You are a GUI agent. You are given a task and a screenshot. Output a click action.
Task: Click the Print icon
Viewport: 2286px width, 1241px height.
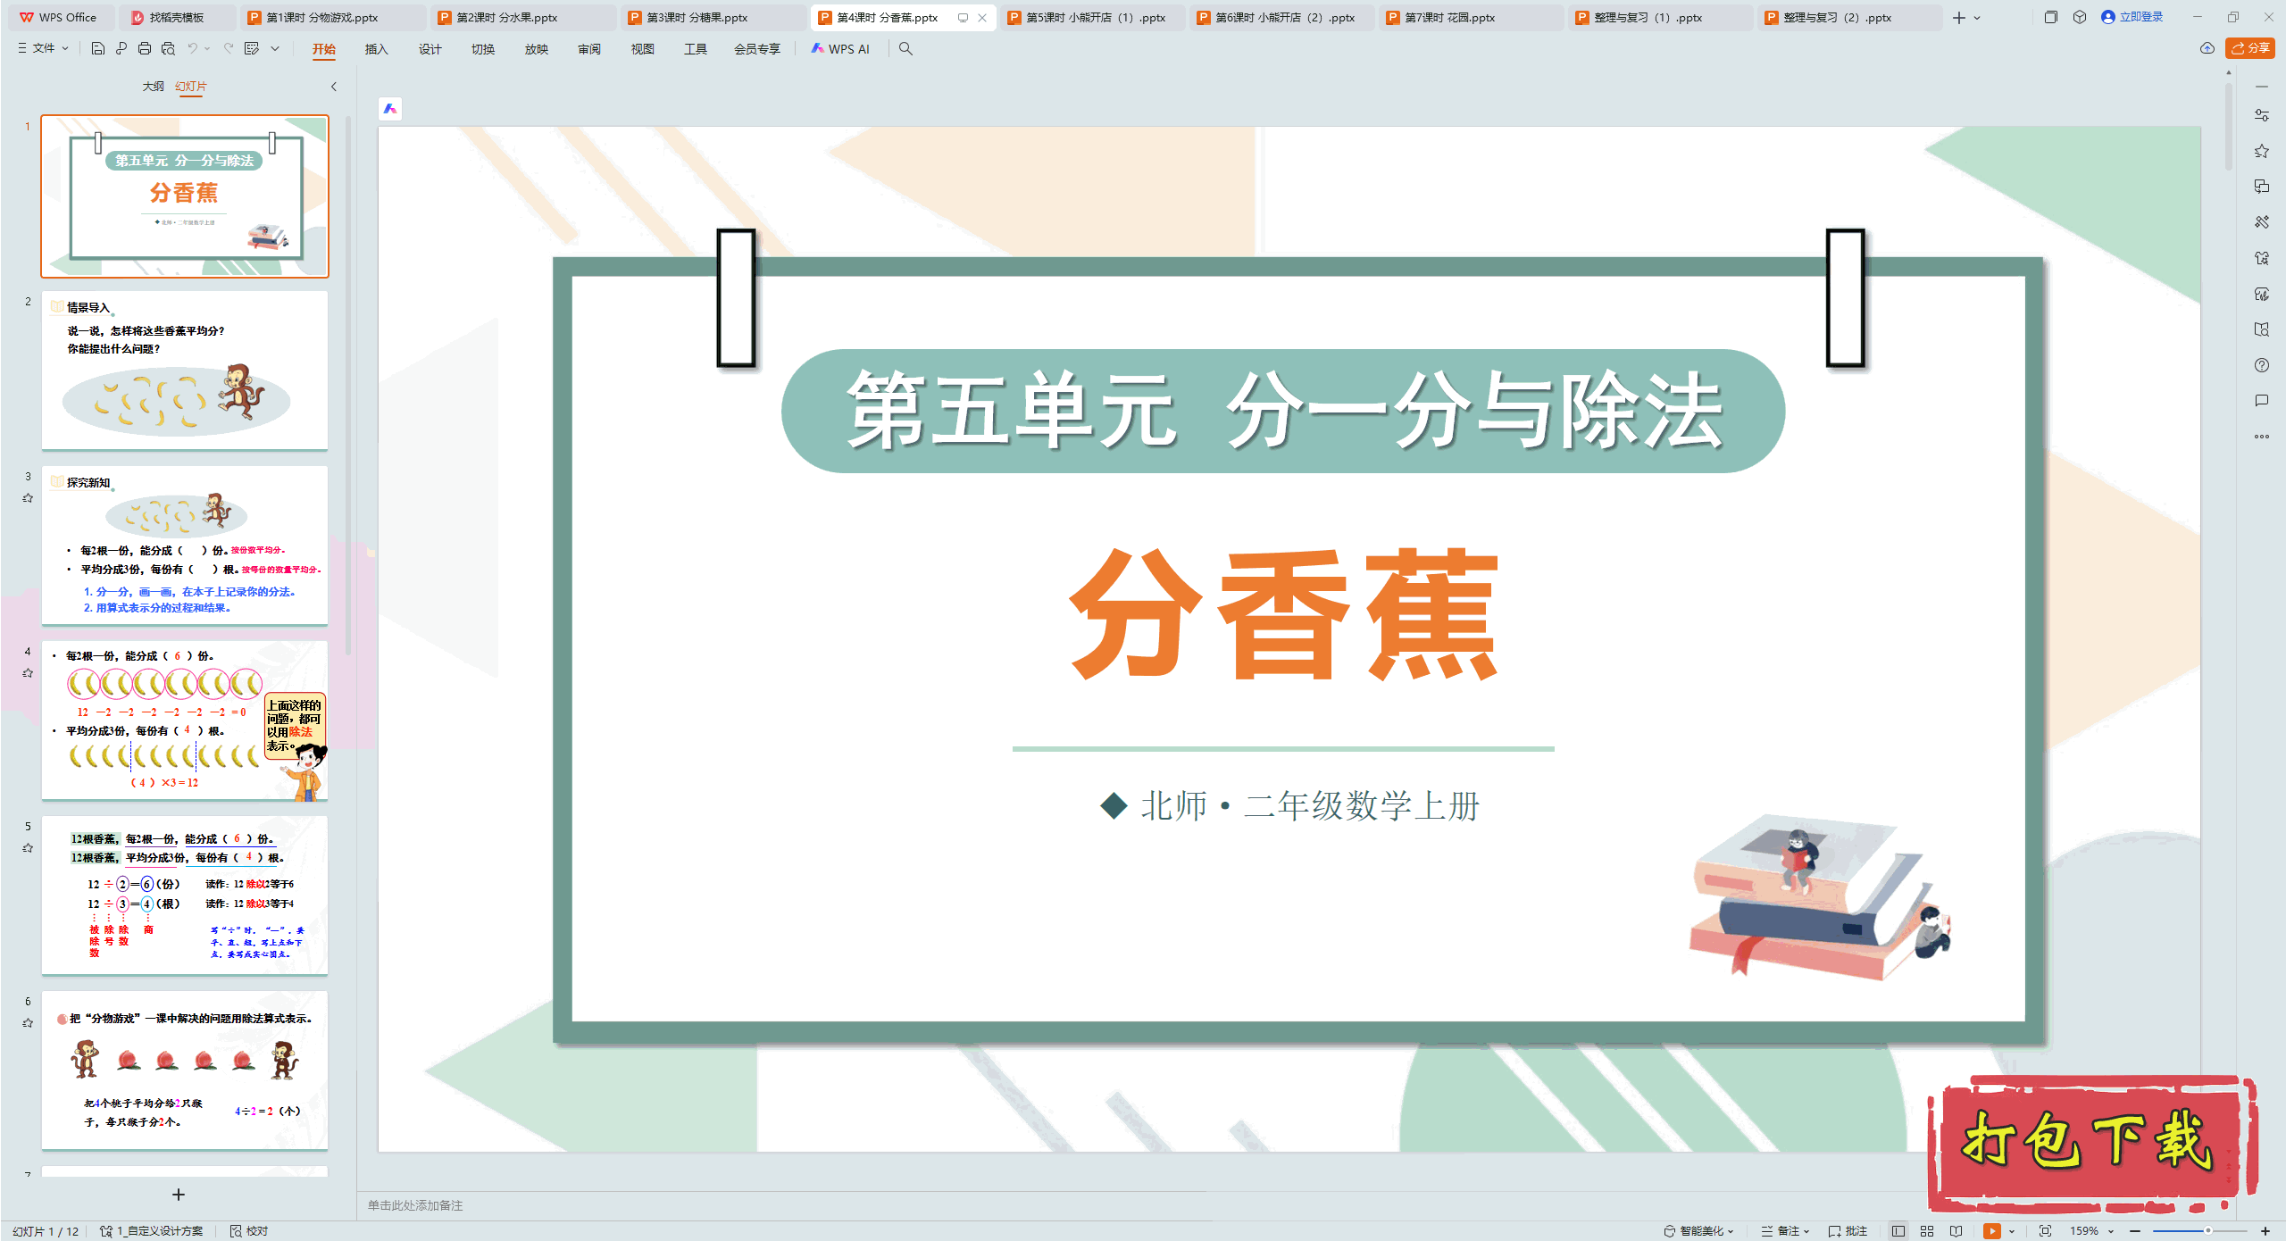click(145, 48)
